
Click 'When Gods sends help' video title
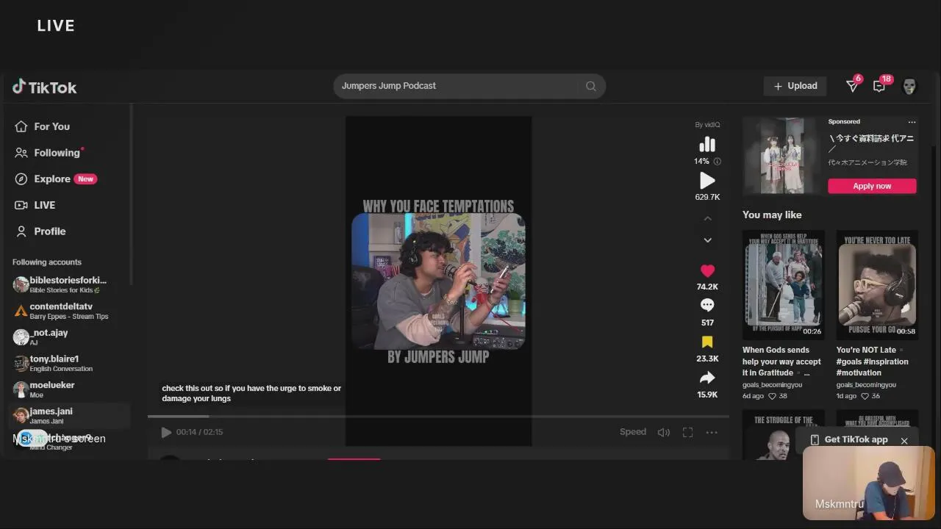tap(781, 361)
